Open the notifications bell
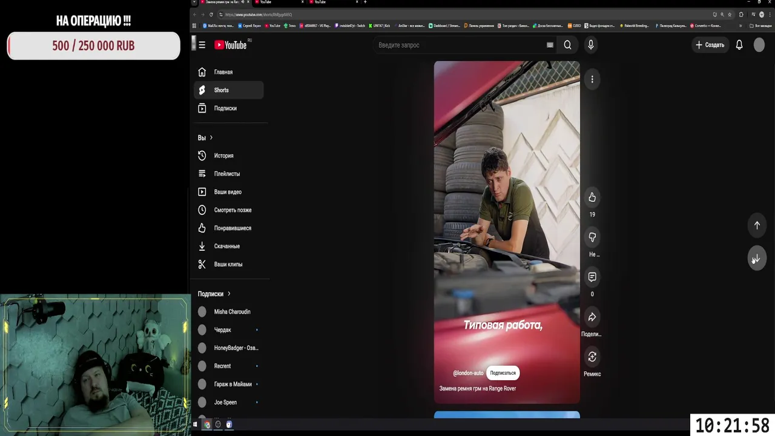This screenshot has height=436, width=775. coord(739,45)
